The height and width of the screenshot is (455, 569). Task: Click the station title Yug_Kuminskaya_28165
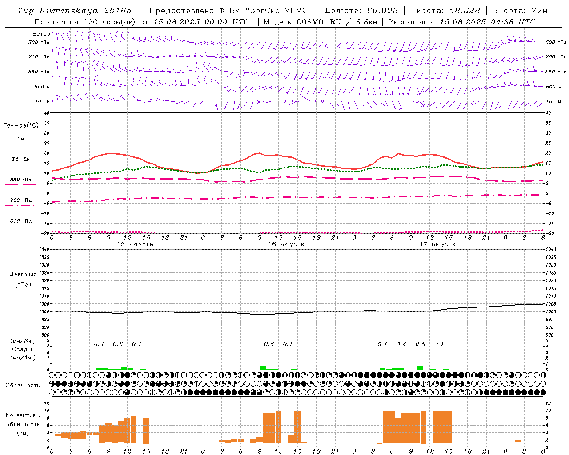[x=74, y=11]
